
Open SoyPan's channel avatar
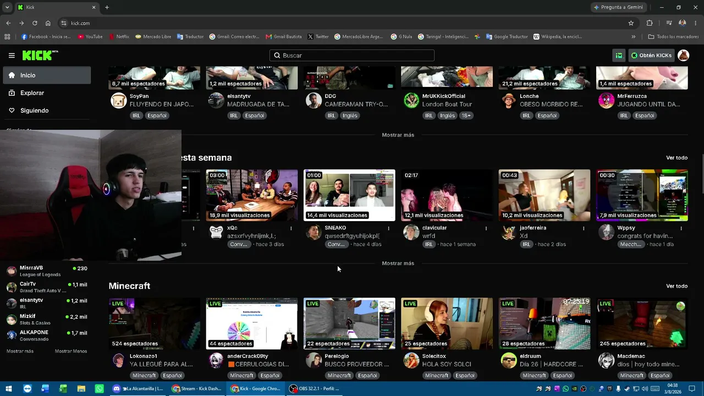point(118,101)
